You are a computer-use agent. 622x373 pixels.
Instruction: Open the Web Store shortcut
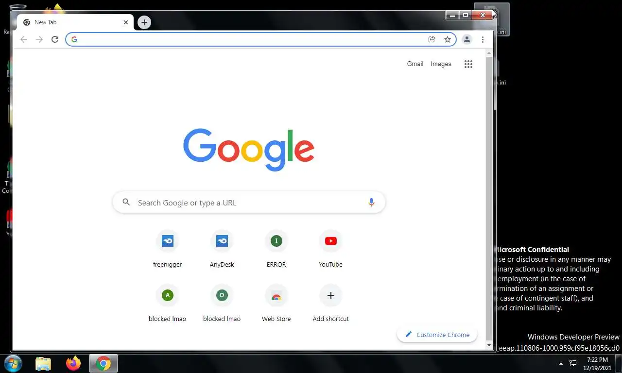click(x=276, y=304)
